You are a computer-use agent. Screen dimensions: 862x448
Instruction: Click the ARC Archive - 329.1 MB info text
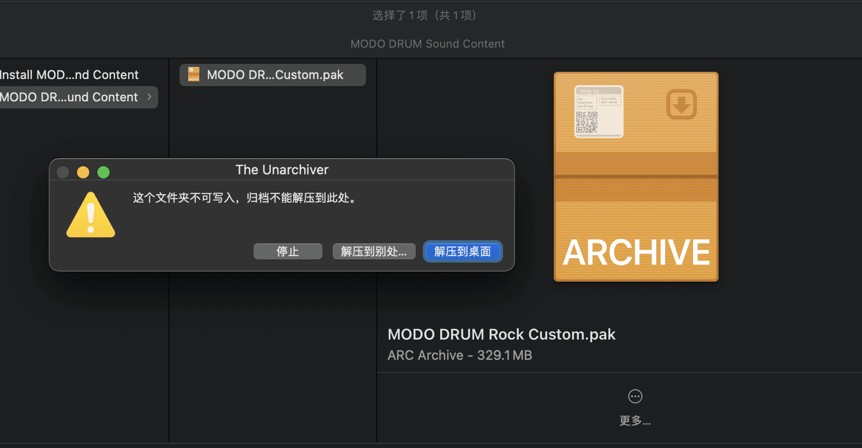coord(460,355)
